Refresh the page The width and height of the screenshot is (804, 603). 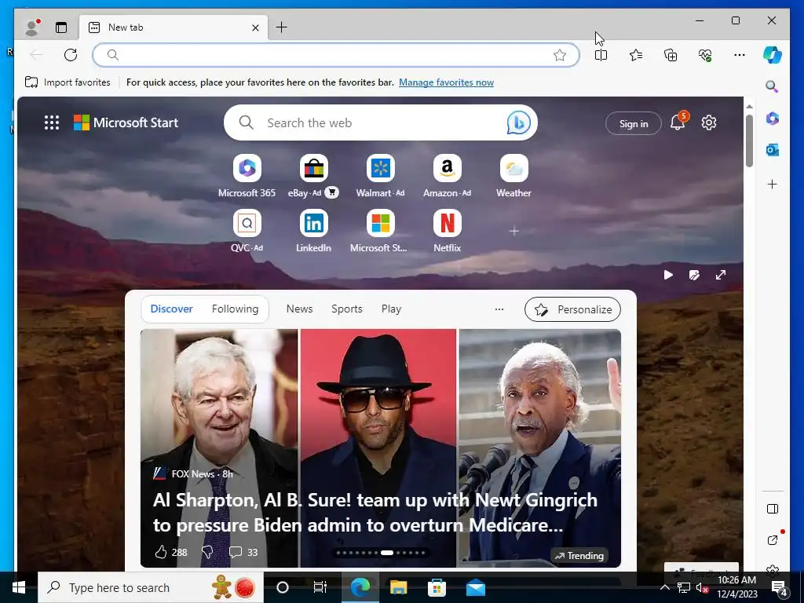click(71, 55)
